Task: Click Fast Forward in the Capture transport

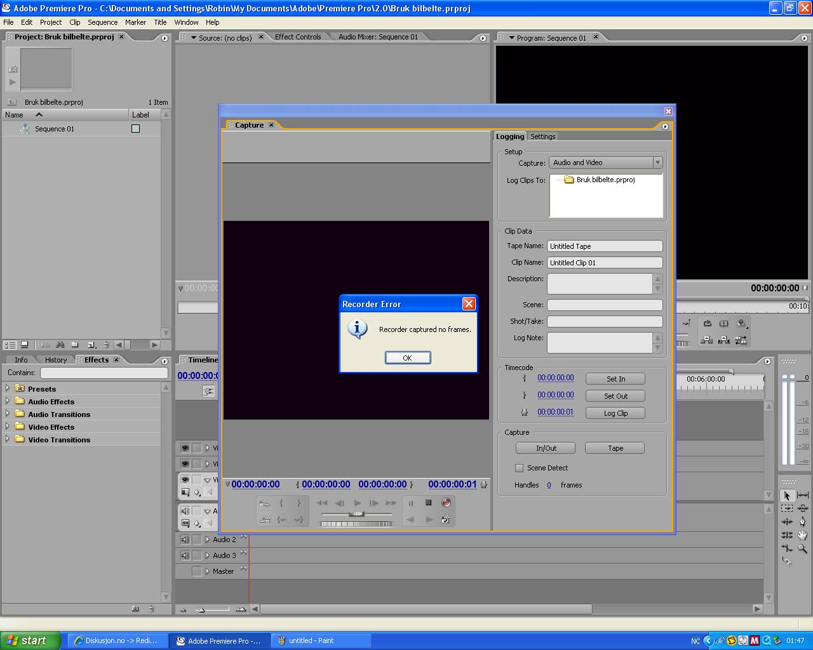Action: click(391, 503)
